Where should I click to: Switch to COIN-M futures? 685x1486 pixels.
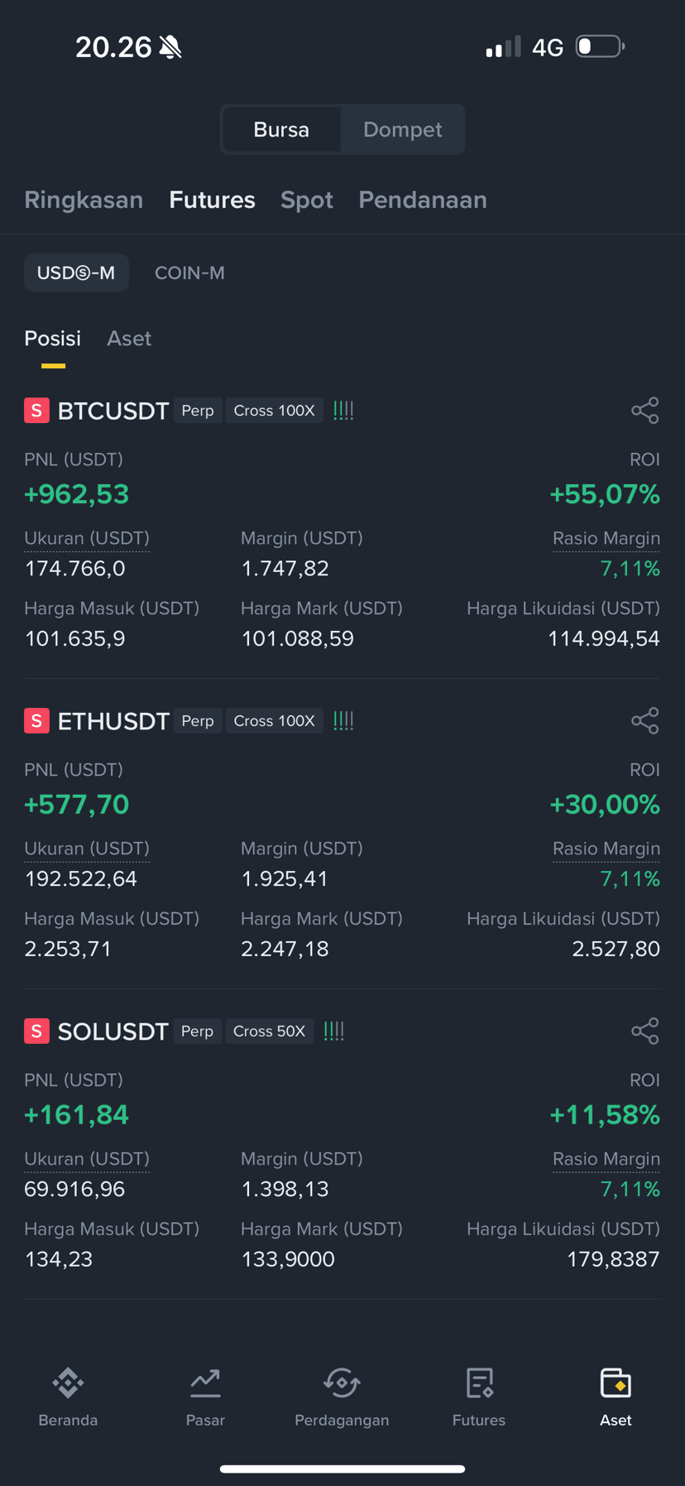click(x=189, y=273)
